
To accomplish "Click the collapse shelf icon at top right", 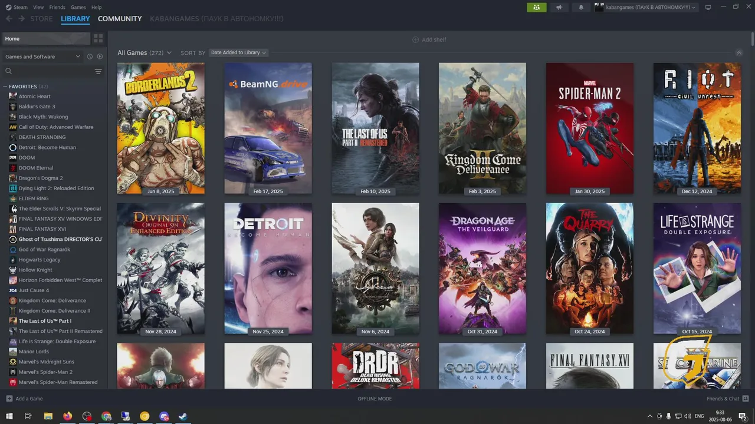I will tap(739, 52).
